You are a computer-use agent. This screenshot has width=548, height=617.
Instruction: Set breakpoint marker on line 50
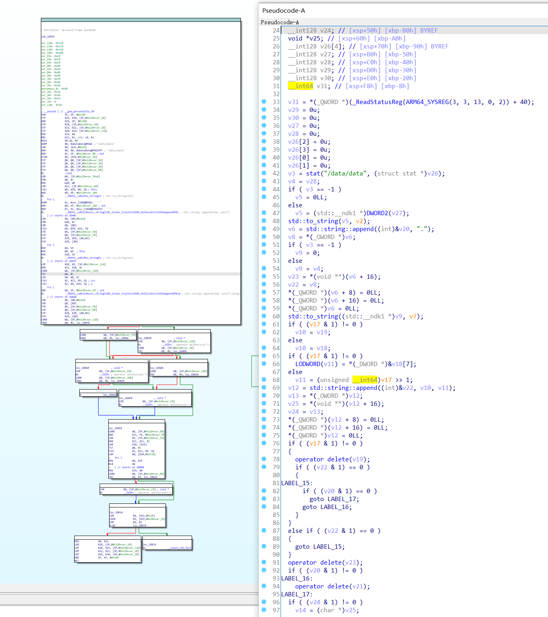[x=264, y=237]
